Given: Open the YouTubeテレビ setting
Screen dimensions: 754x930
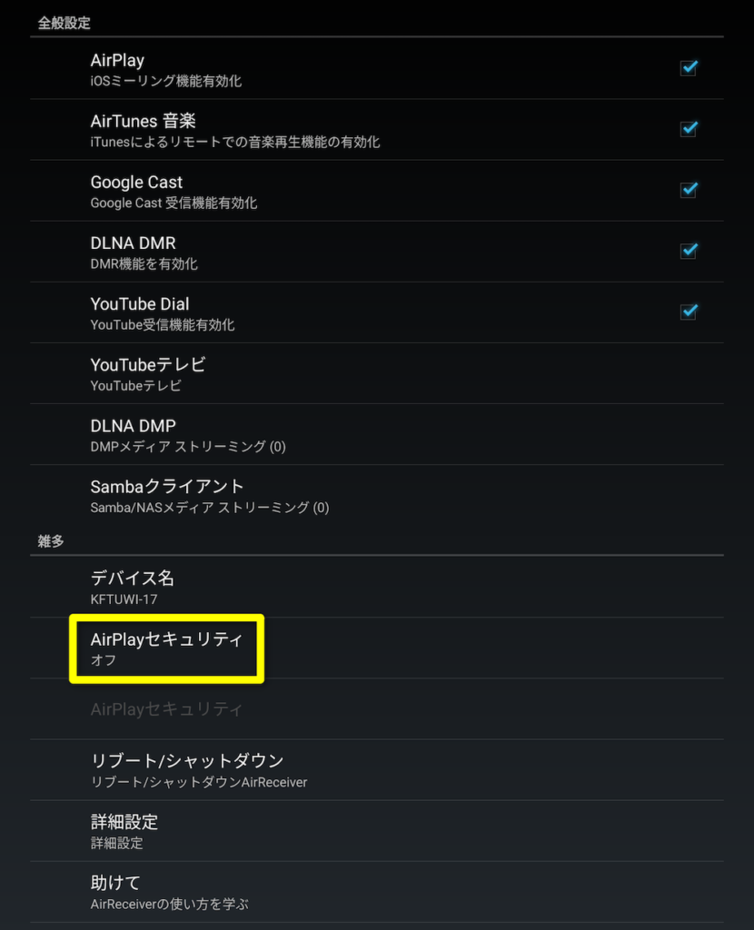Looking at the screenshot, I should click(377, 373).
